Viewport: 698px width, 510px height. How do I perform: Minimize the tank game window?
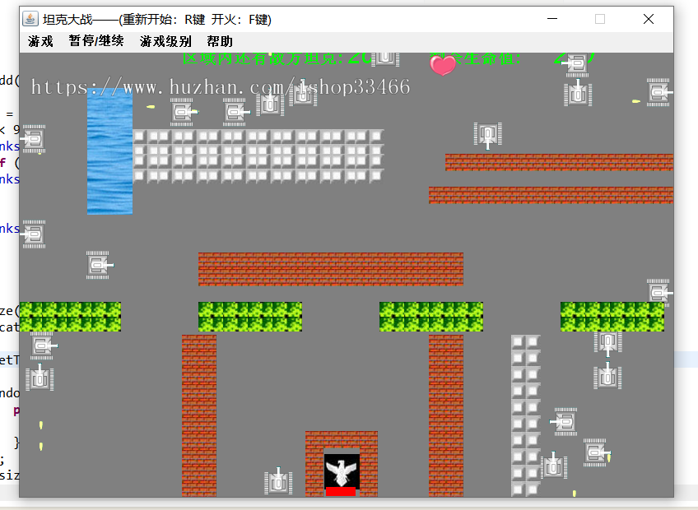pos(552,19)
